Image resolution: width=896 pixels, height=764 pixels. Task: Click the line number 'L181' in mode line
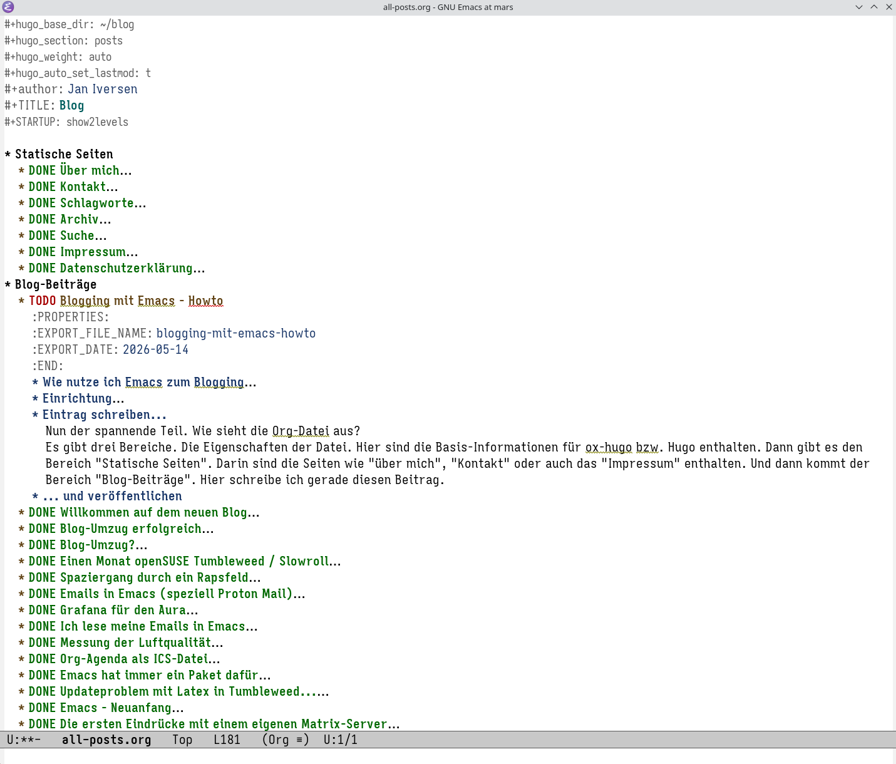point(227,740)
